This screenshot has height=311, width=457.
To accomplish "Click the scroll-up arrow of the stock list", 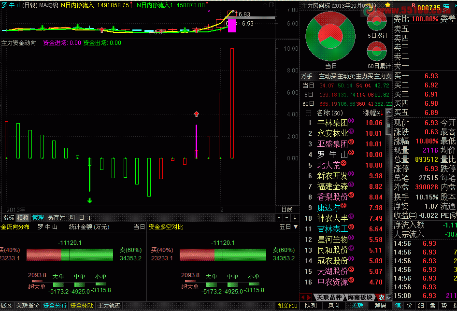I will 388,112.
